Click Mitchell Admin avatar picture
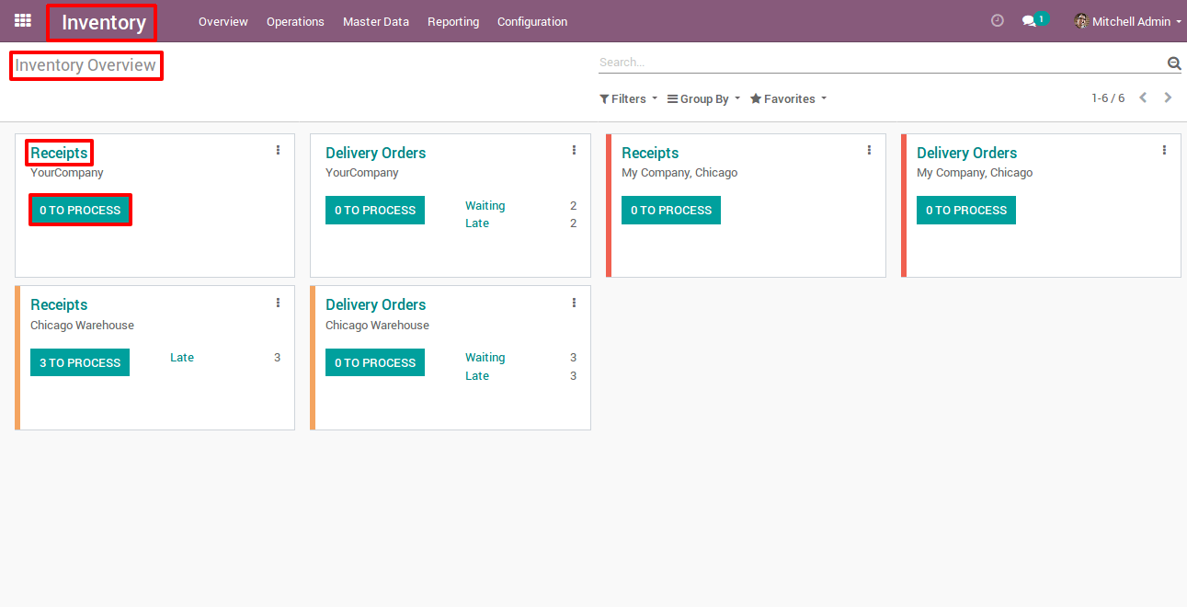The height and width of the screenshot is (607, 1187). (1081, 21)
